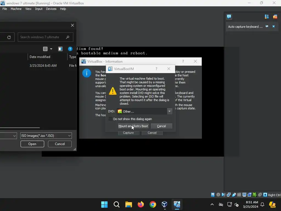Click the search magnifier icon in file dialog
Image resolution: width=281 pixels, height=211 pixels.
coord(68,37)
